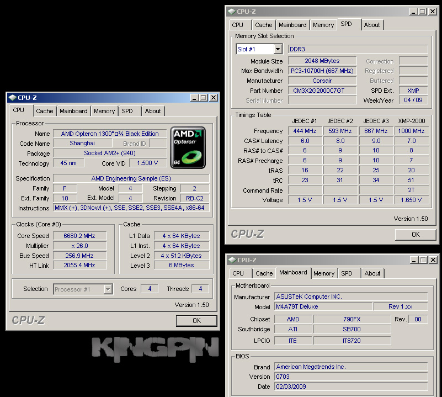The height and width of the screenshot is (397, 442).
Task: Open the Processor #1 selection dropdown
Action: (x=83, y=289)
